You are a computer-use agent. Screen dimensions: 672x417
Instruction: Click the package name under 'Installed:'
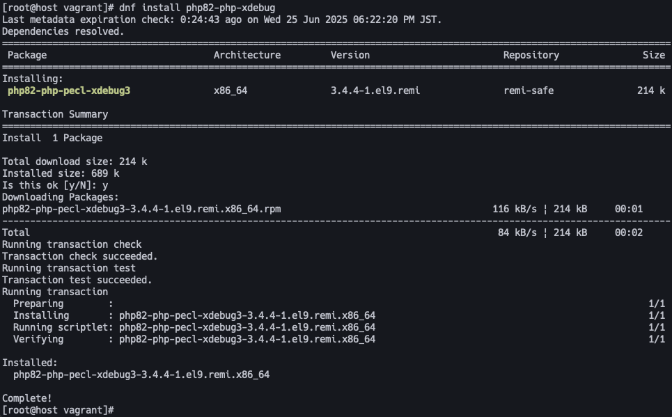point(141,374)
